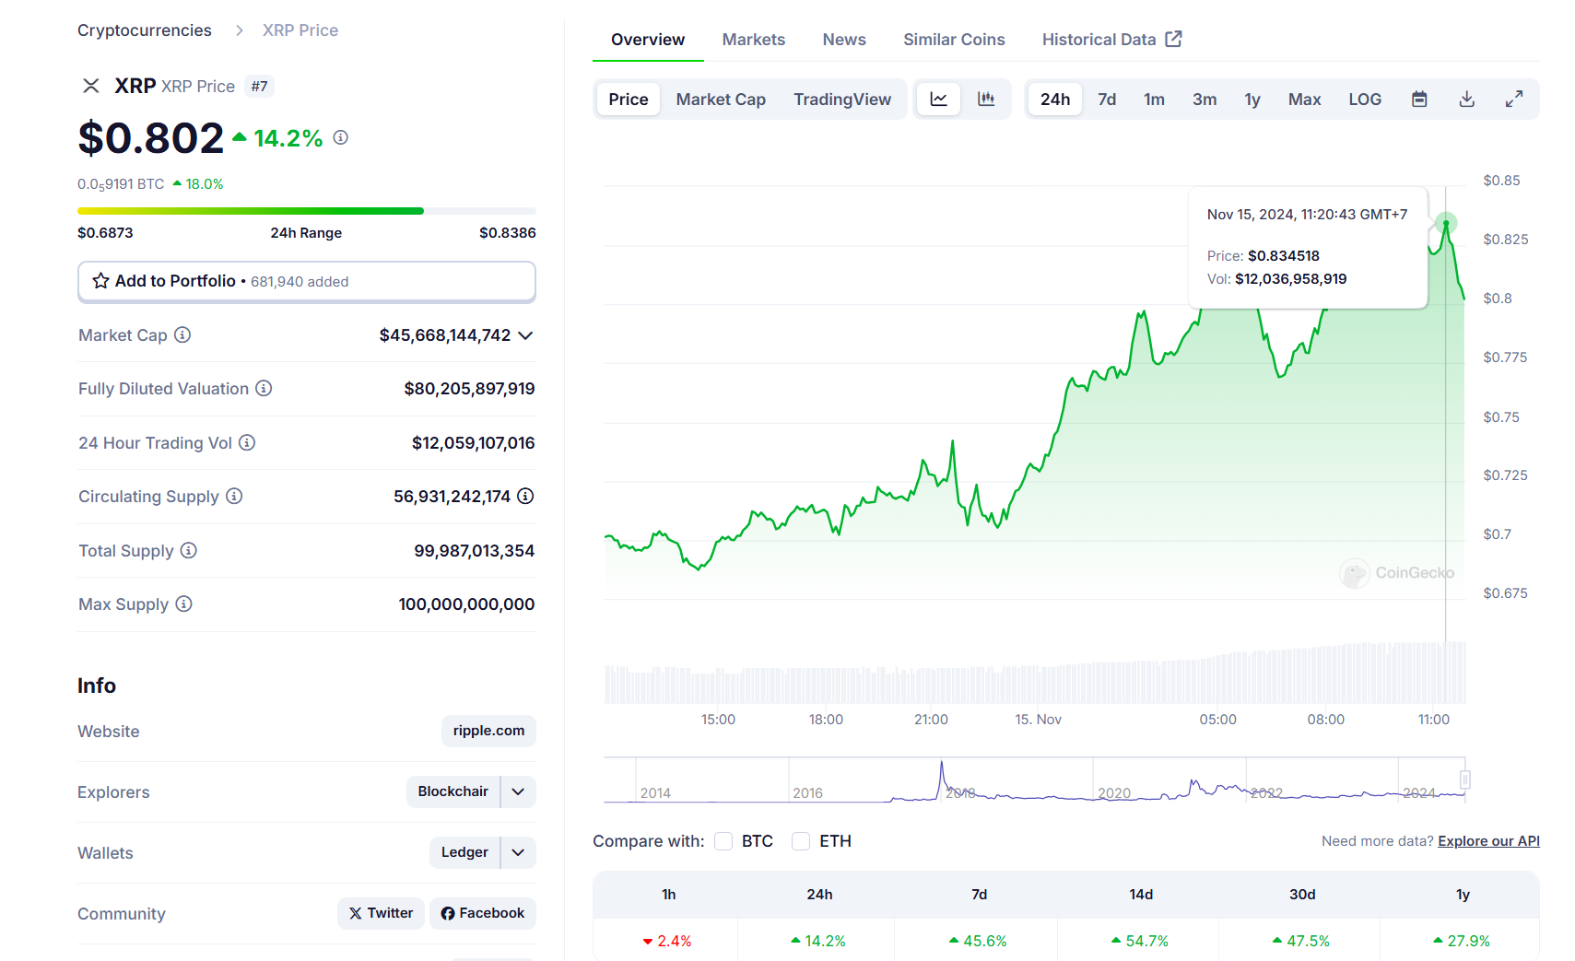Click the highlighted price point on chart
1575x961 pixels.
pos(1446,223)
